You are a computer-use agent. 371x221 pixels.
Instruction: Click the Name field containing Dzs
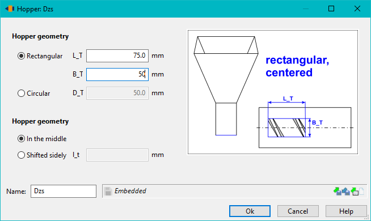[64, 191]
